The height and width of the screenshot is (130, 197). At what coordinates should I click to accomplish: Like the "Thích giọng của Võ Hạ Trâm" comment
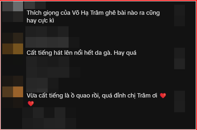179,15
